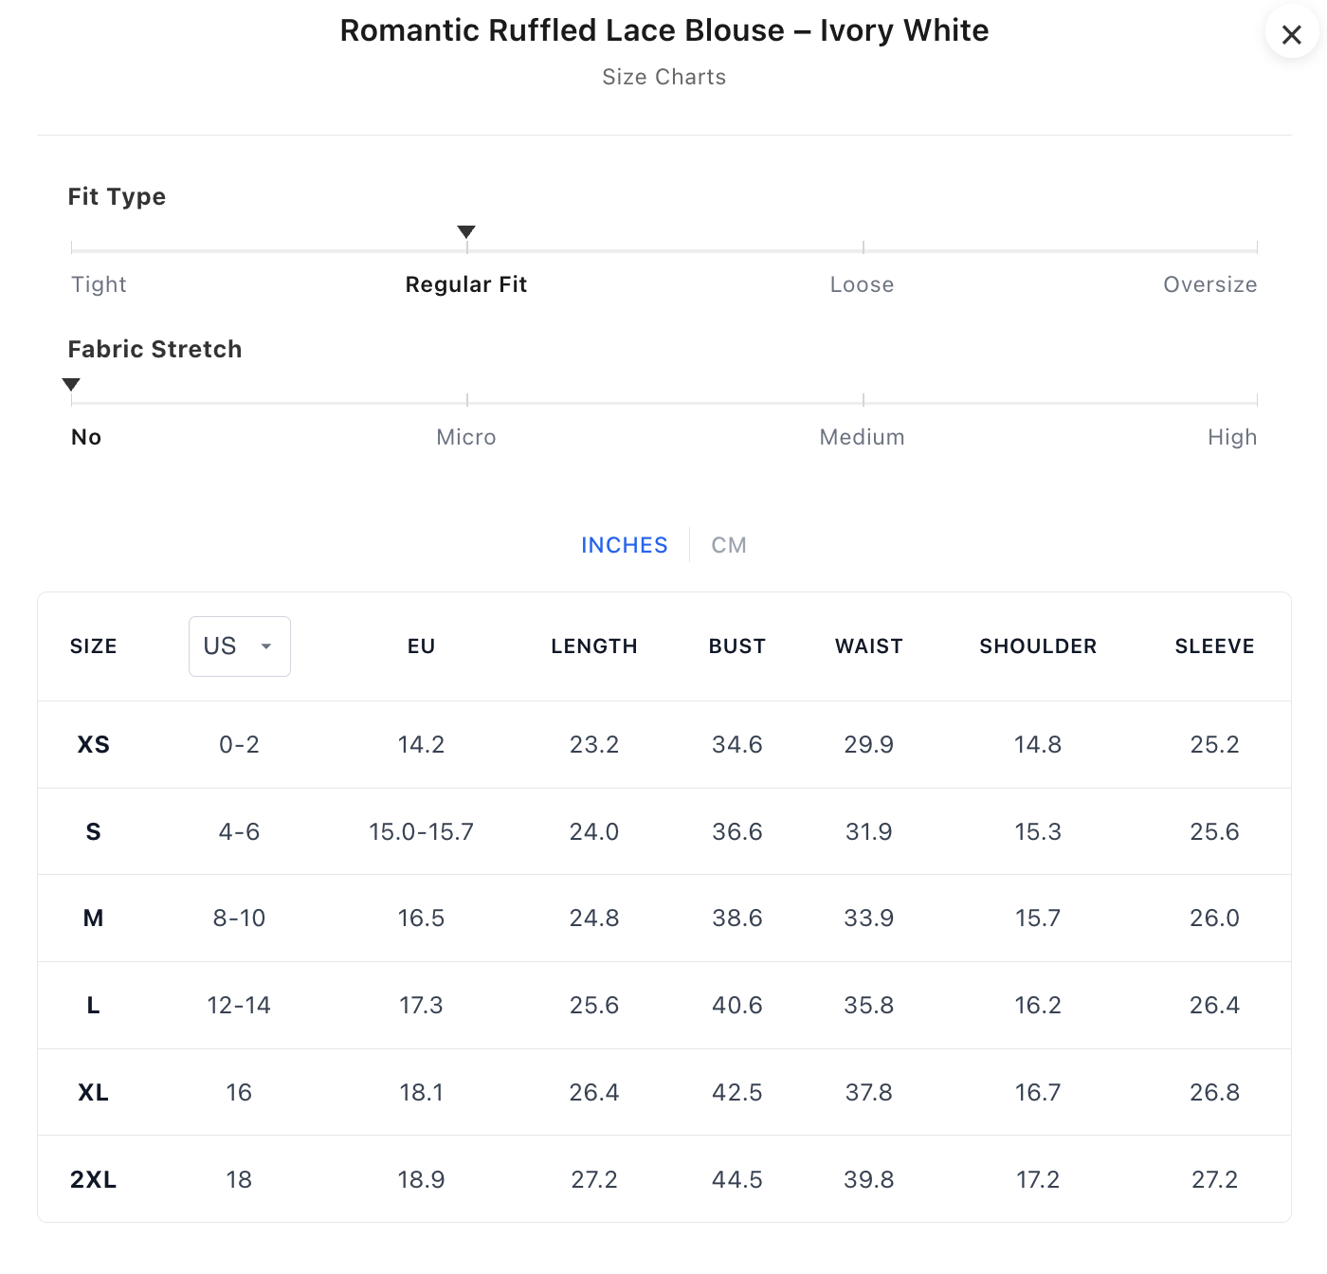The width and height of the screenshot is (1327, 1274).
Task: Click the LENGTH column header
Action: coord(594,646)
